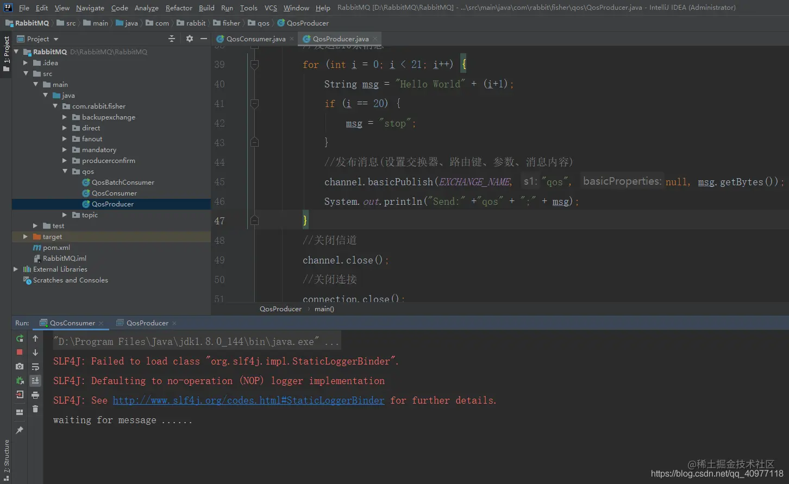Clear console with trash icon
Screen dimensions: 789x484
(x=35, y=409)
